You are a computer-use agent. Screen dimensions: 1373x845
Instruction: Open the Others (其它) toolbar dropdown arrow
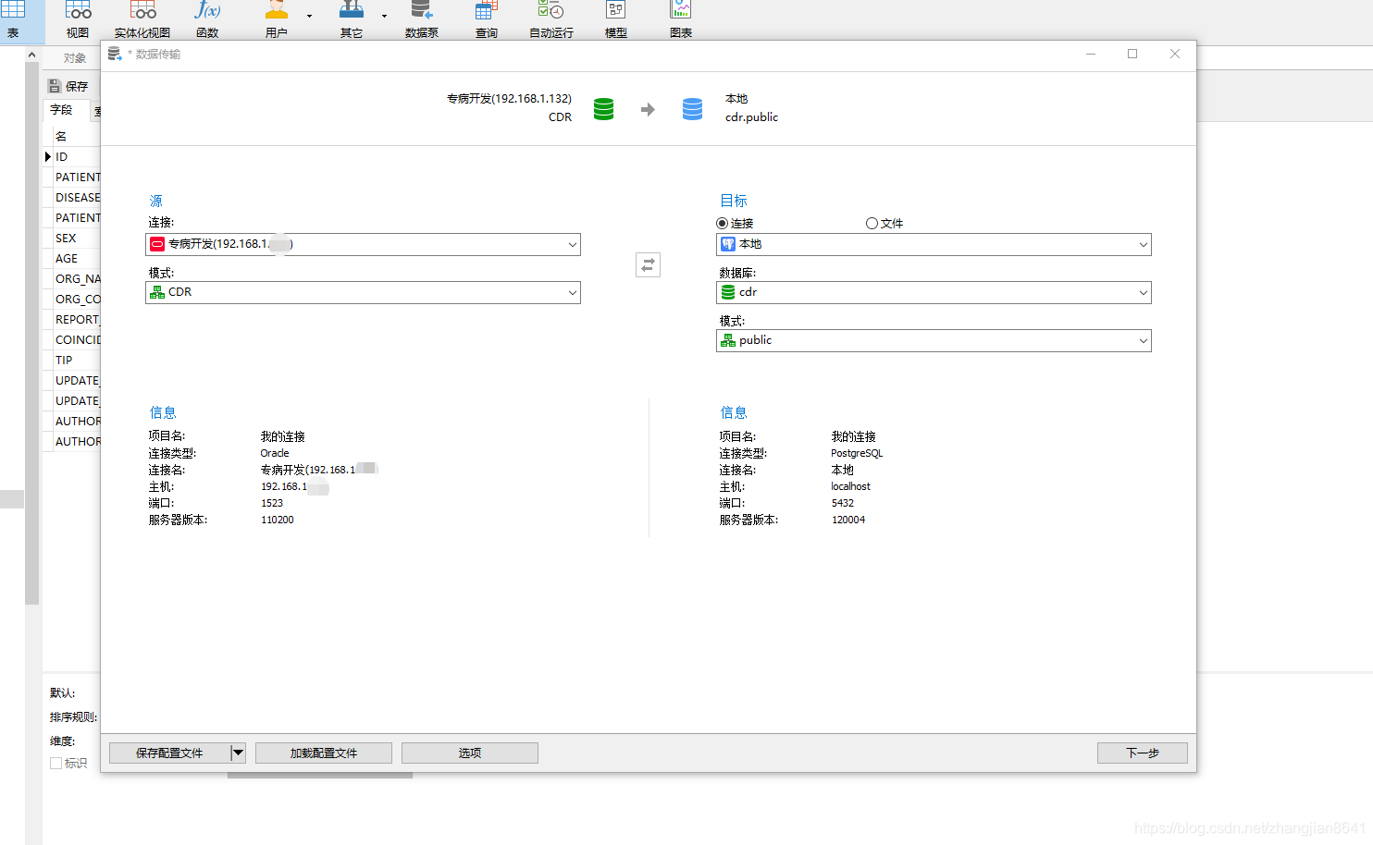(384, 16)
